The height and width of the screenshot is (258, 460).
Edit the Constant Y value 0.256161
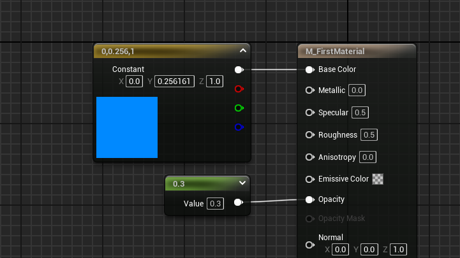click(x=174, y=82)
